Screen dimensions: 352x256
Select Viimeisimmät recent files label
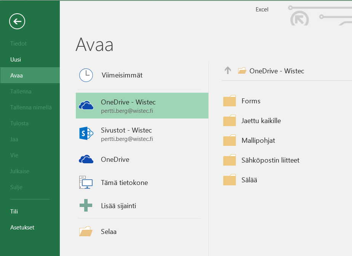[122, 75]
